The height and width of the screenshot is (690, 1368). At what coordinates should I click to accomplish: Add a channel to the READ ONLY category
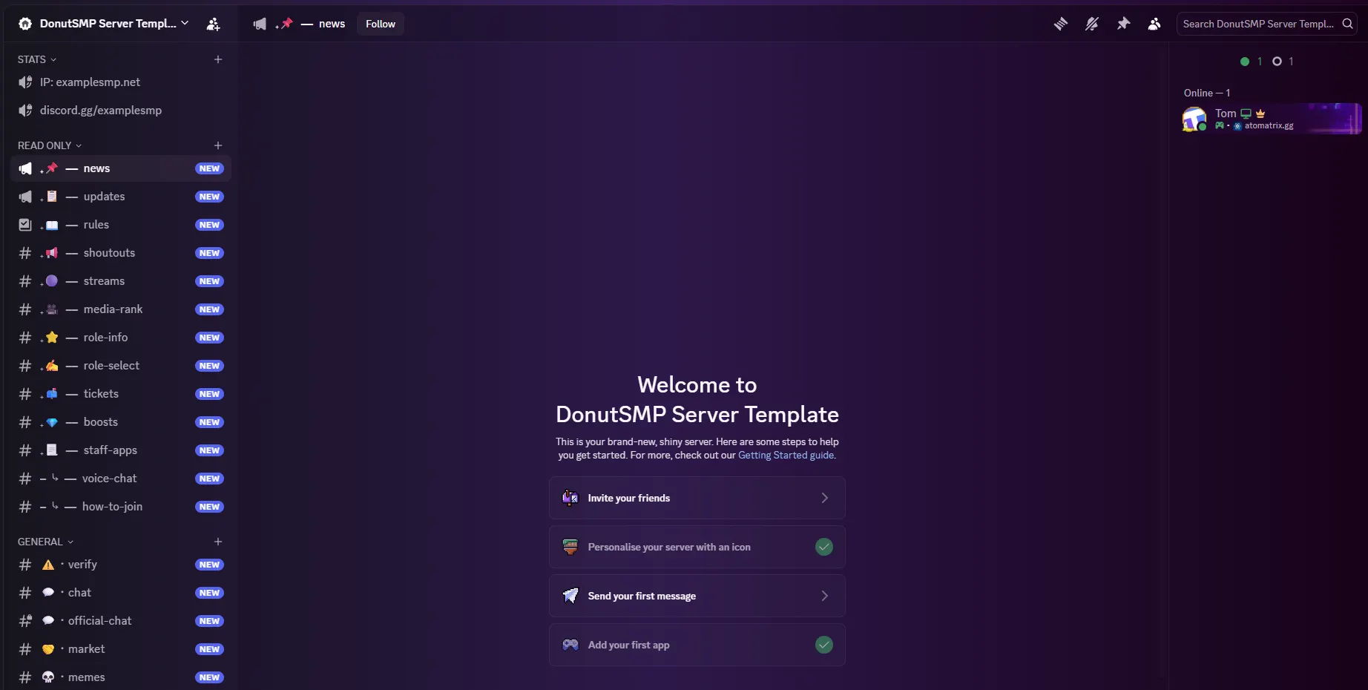(218, 145)
